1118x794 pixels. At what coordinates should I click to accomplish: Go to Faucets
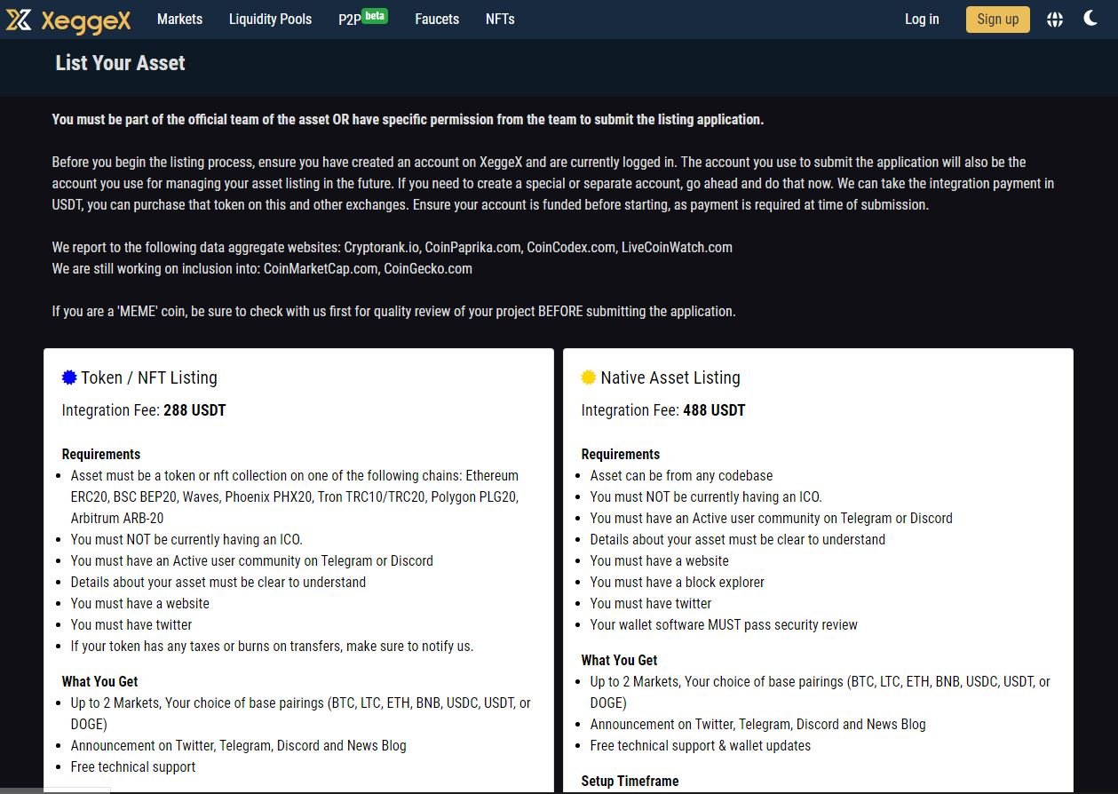(437, 19)
